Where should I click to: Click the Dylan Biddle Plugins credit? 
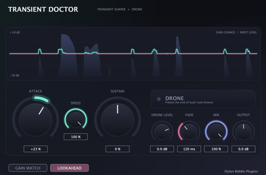[x=241, y=171]
